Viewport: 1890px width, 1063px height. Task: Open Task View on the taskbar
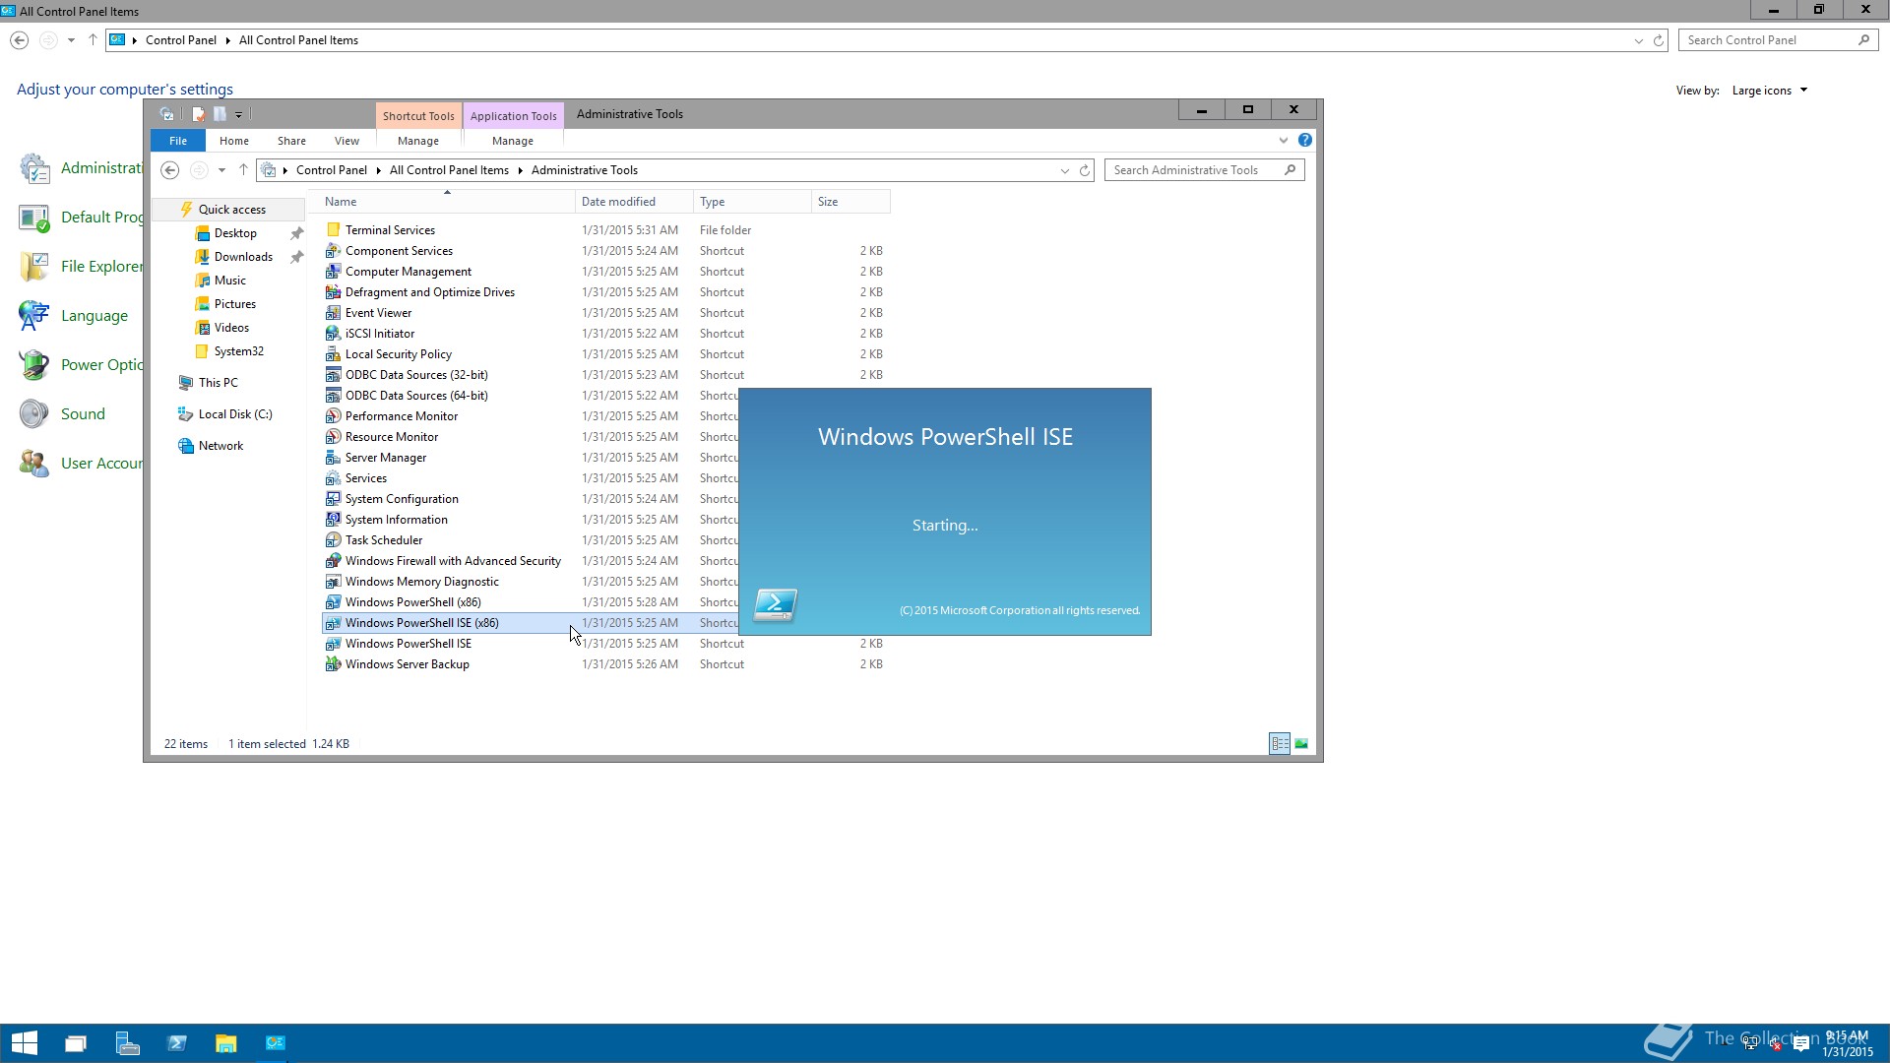tap(76, 1043)
